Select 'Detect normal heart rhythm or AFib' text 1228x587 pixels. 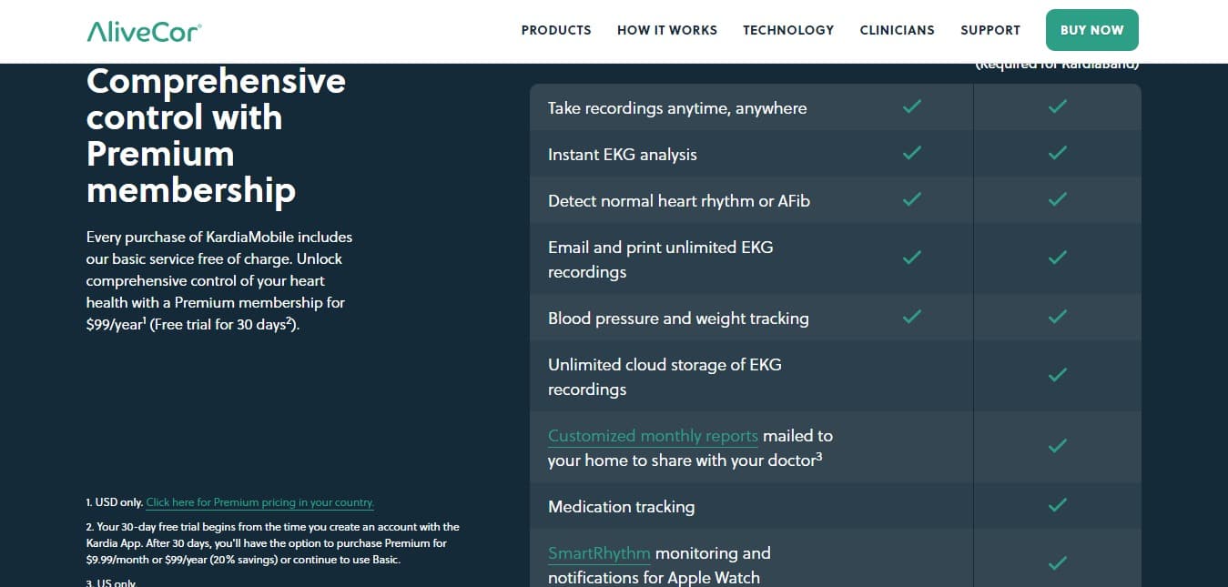[x=679, y=201]
